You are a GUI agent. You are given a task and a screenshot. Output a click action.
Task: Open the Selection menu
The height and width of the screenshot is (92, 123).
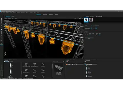click(7, 13)
